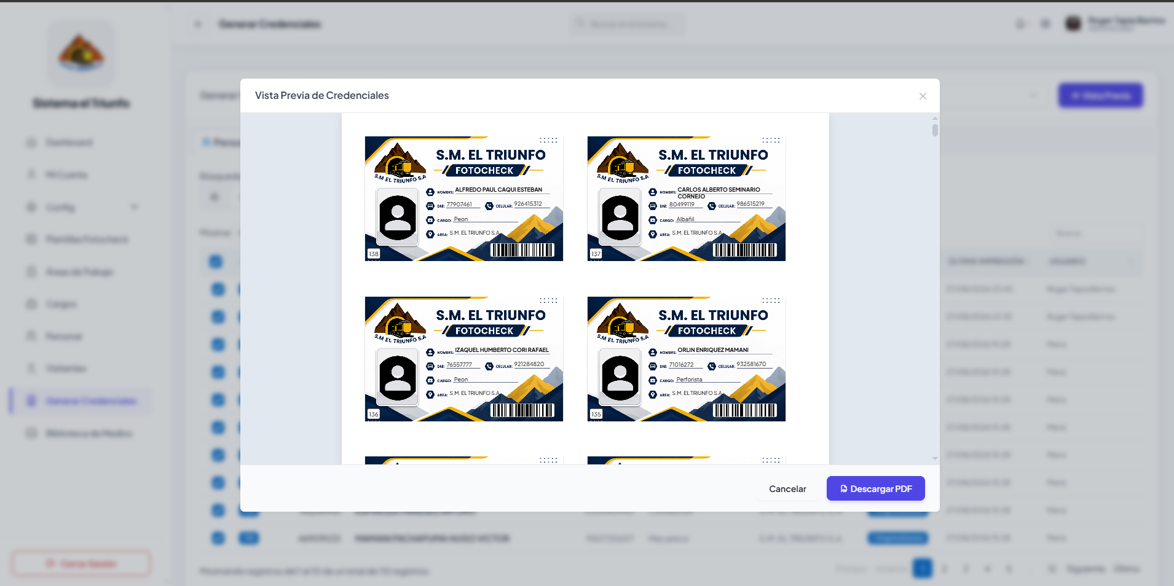
Task: Click the ORLIN ENRIQUEZ MAMANI fotocheck card
Action: (687, 359)
